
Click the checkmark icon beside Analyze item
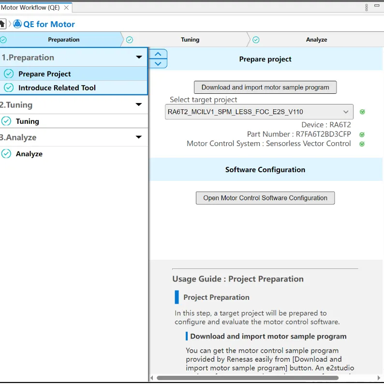coord(6,154)
